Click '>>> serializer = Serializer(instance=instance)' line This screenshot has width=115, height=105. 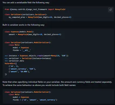pyautogui.click(x=28, y=58)
